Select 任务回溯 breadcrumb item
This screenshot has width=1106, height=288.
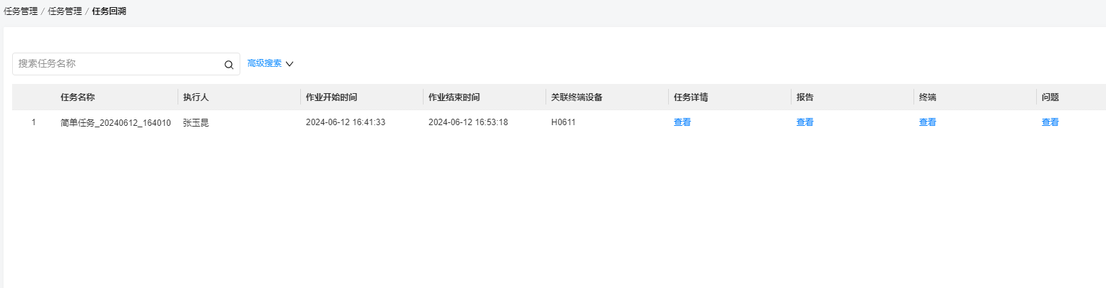pyautogui.click(x=109, y=11)
